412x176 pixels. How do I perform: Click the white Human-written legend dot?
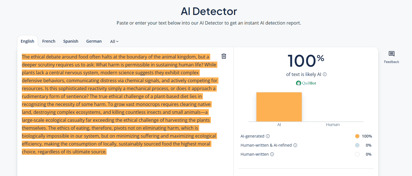[x=357, y=154]
